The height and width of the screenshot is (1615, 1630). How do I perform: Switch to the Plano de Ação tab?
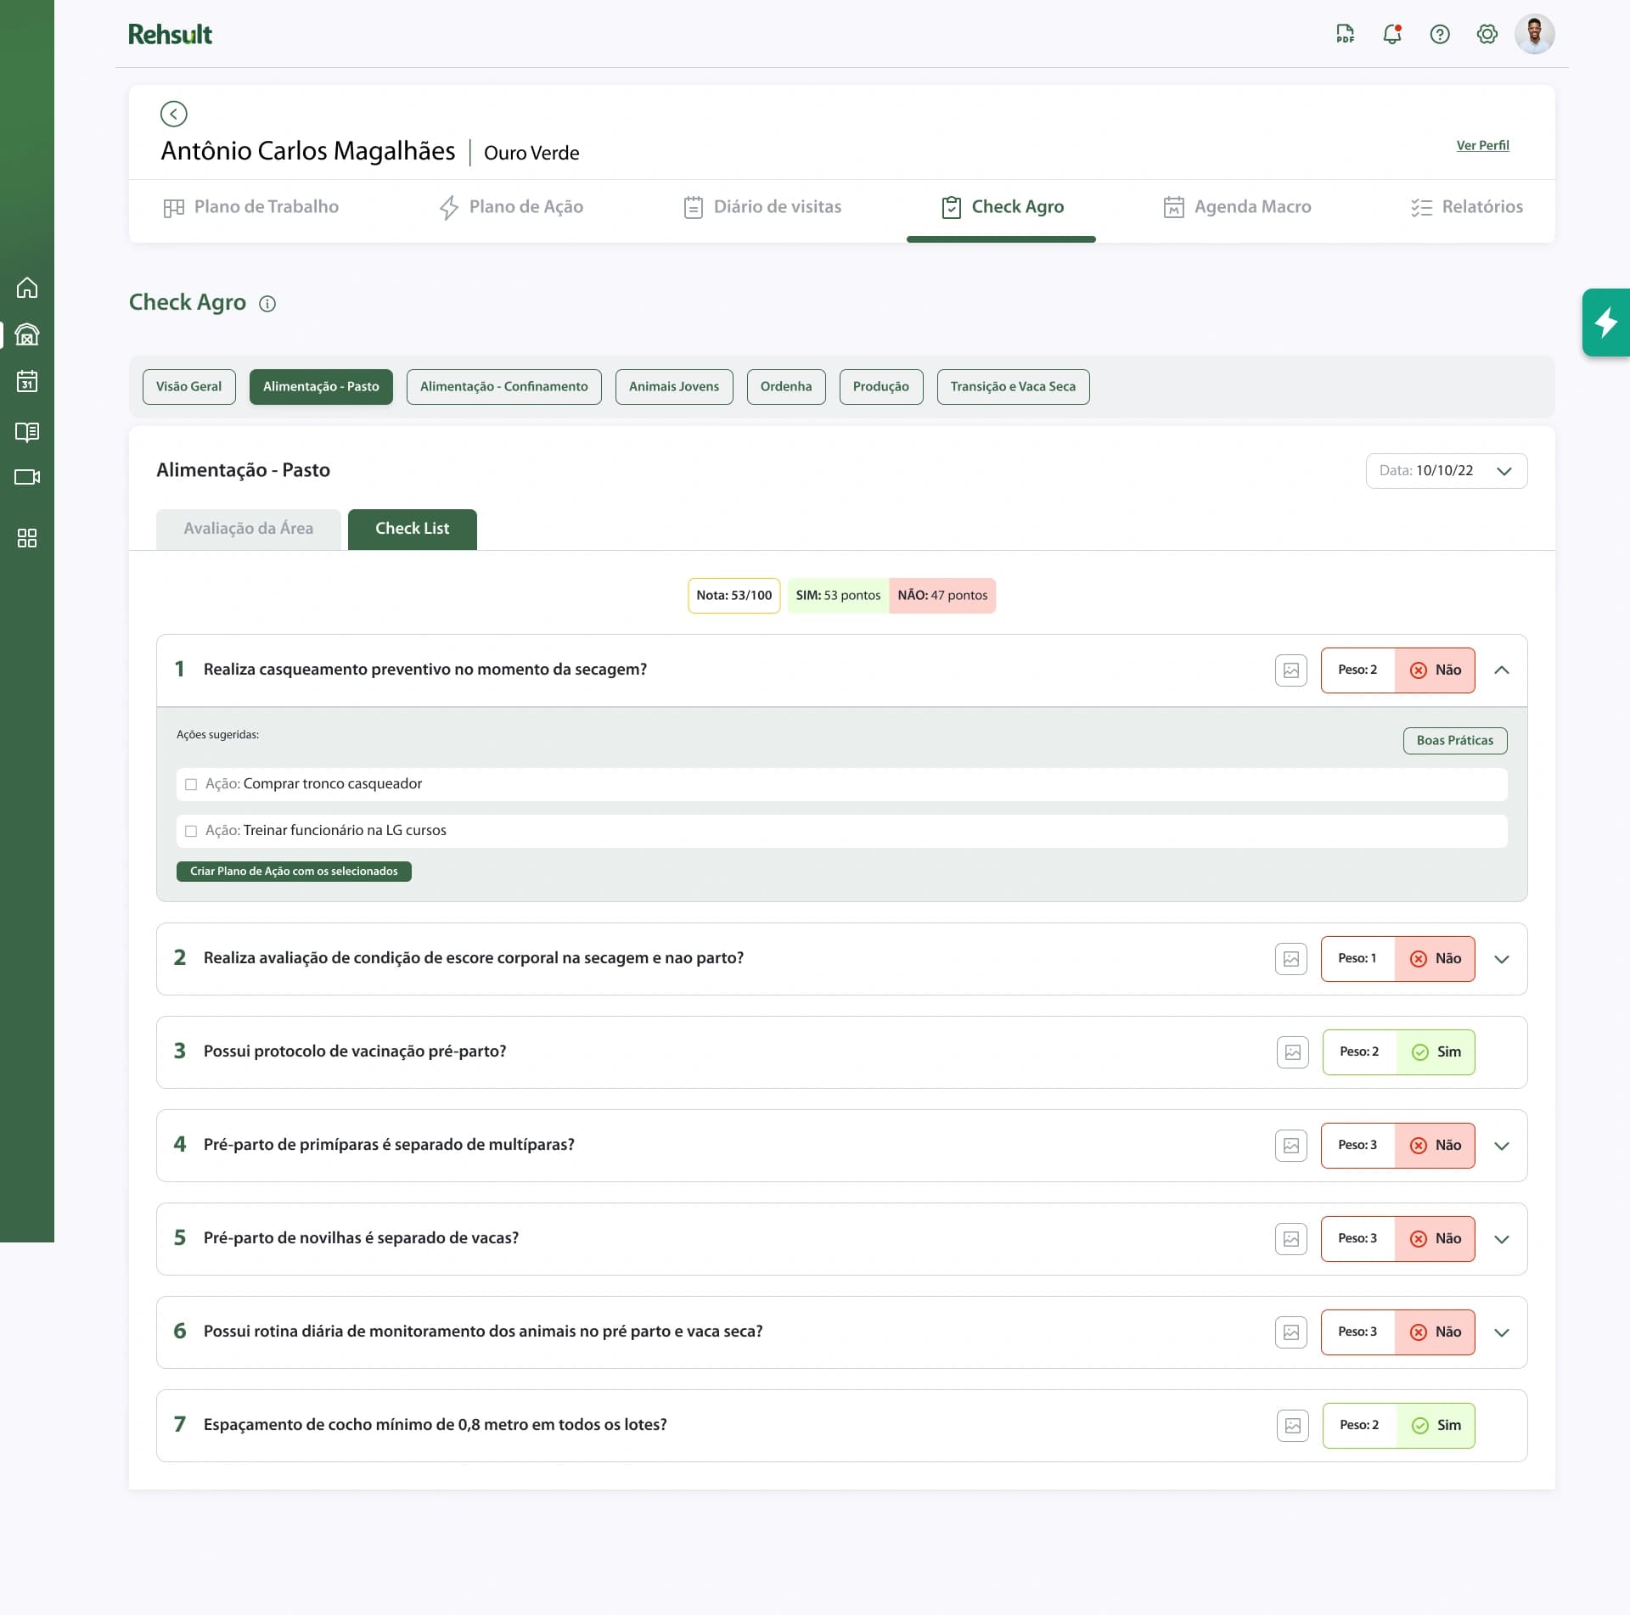[x=511, y=207]
